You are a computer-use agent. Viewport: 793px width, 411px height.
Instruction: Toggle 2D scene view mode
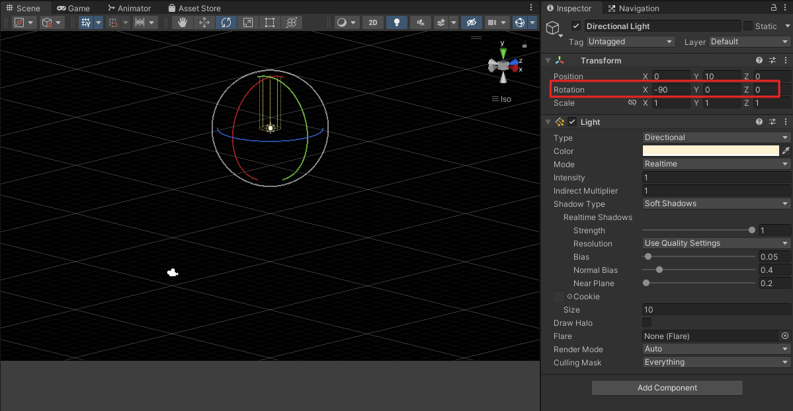373,22
